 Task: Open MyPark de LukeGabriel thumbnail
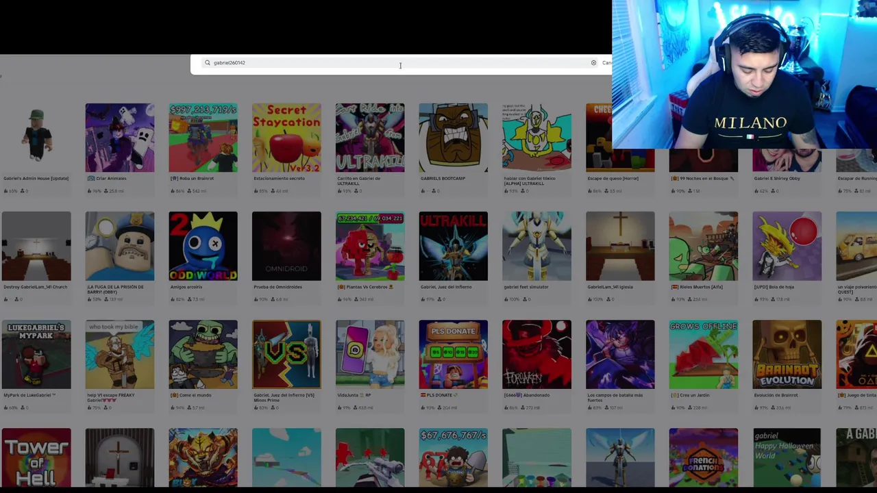(36, 354)
